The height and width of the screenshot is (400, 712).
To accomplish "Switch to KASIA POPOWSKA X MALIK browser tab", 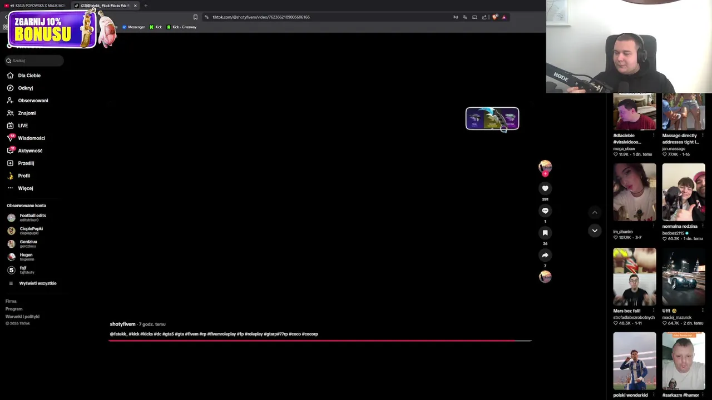I will 34,6.
